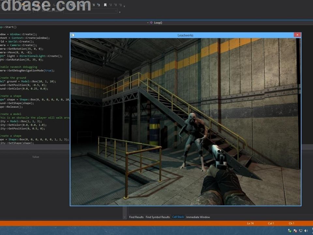This screenshot has height=235, width=313.
Task: Click the toolbar icon immediately left of the bookmark icon
Action: [98, 5]
